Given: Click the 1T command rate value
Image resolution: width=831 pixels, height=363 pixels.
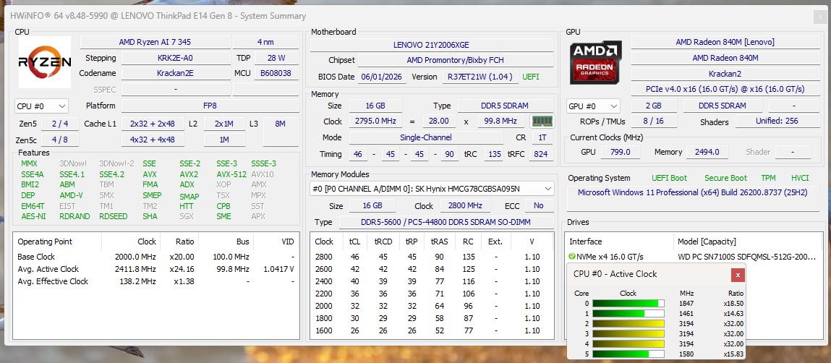Looking at the screenshot, I should (x=542, y=138).
